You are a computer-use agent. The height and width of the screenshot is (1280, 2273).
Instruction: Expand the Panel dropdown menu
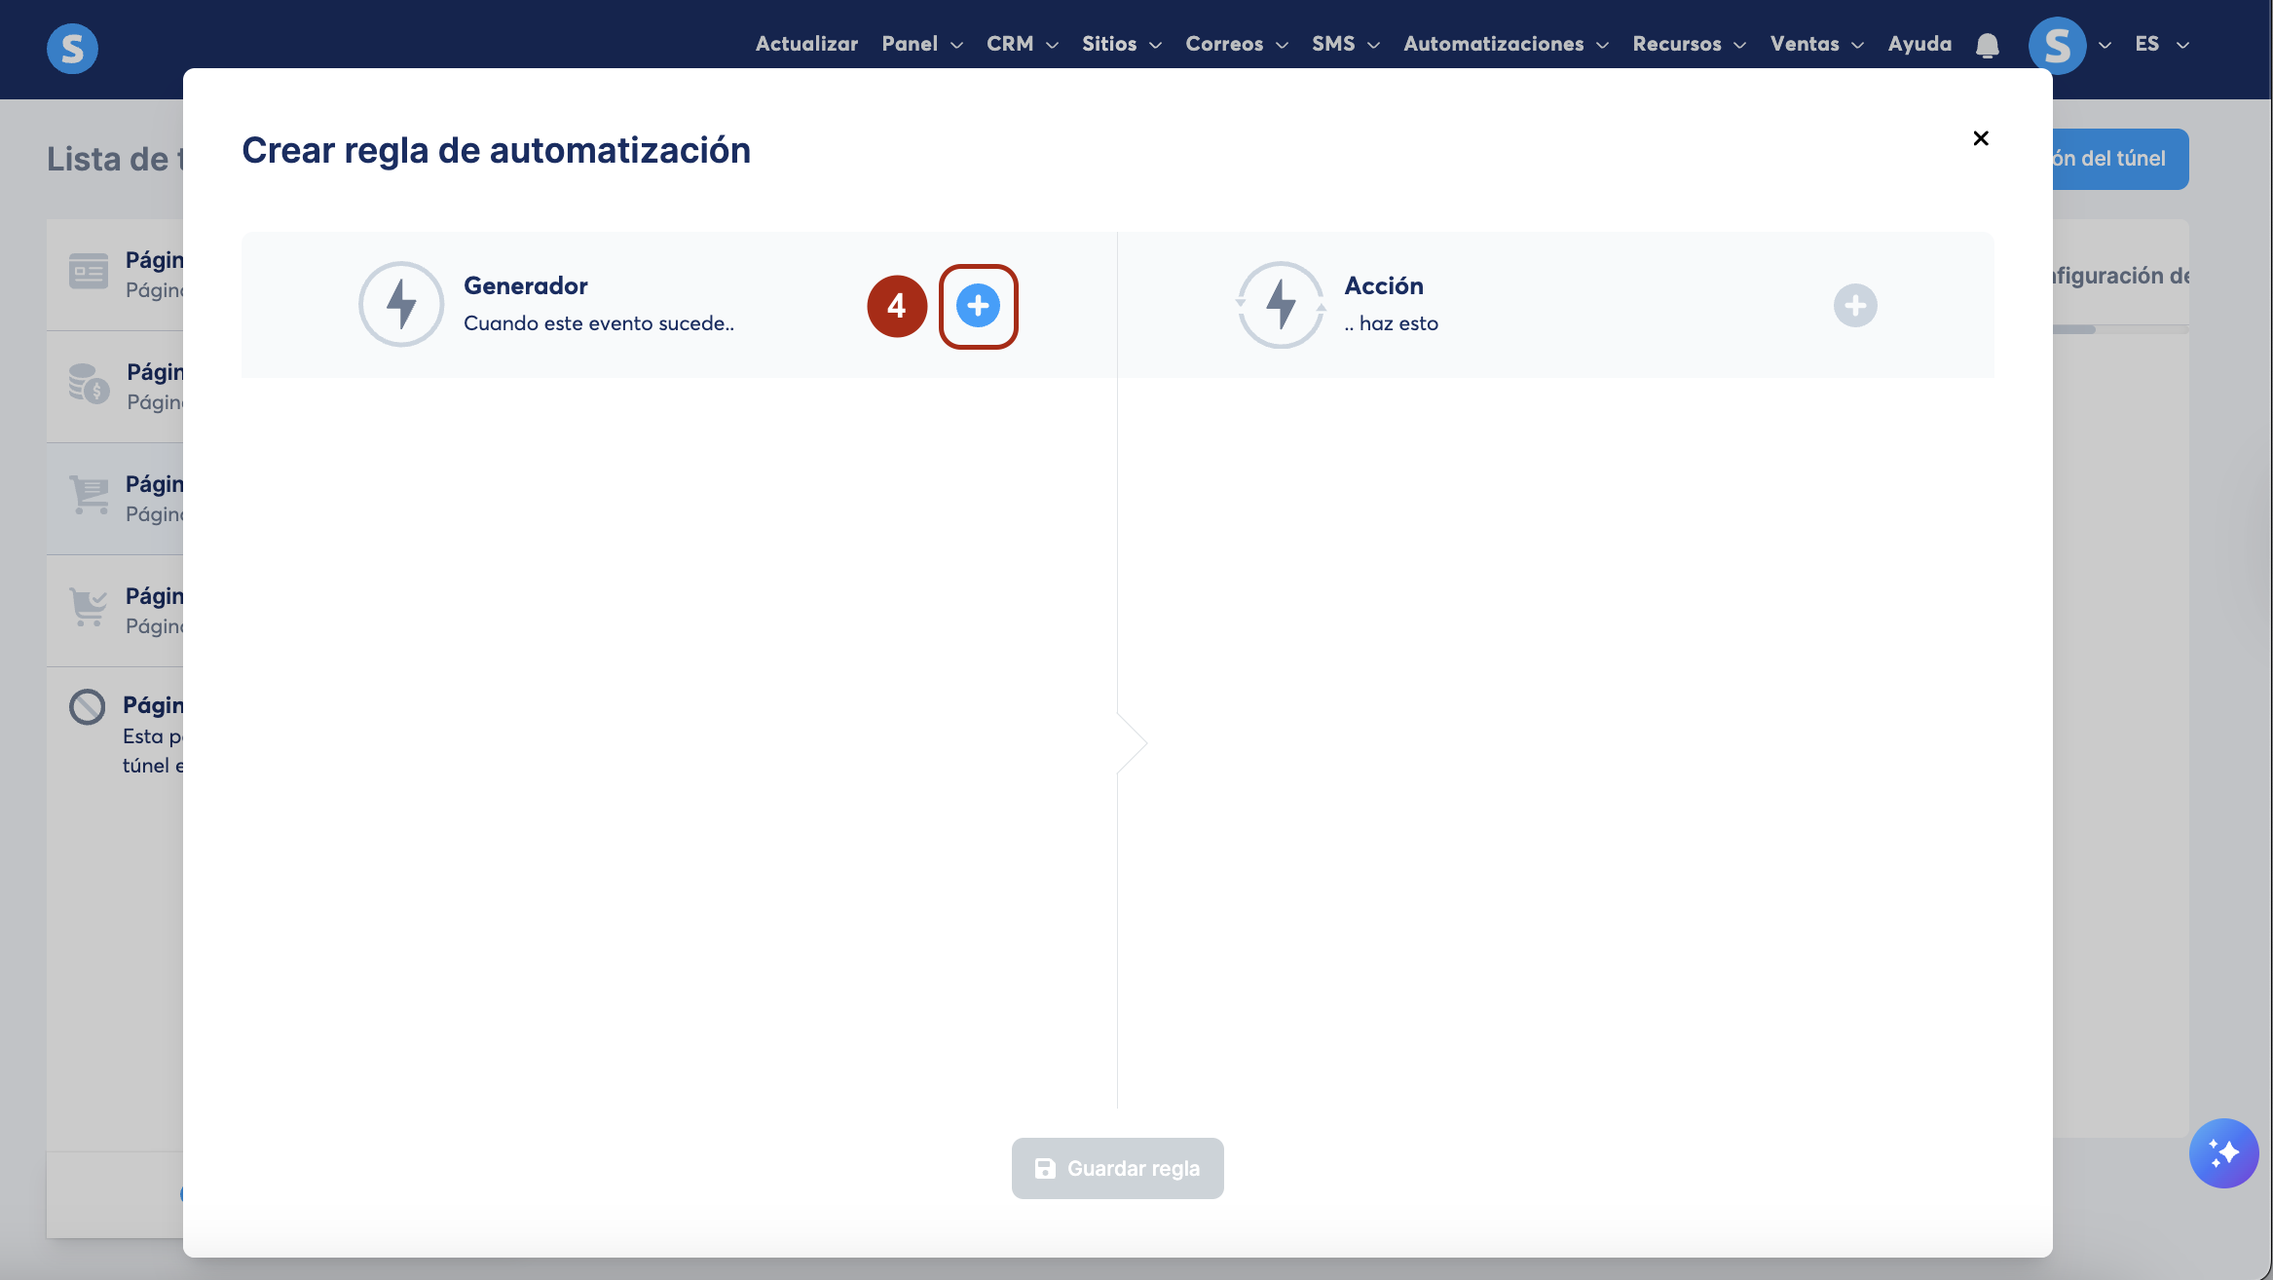[x=921, y=44]
